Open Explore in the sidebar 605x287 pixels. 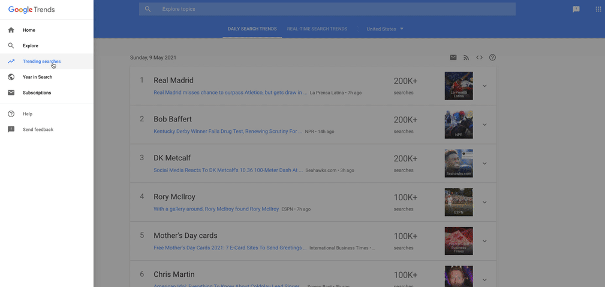click(x=31, y=45)
